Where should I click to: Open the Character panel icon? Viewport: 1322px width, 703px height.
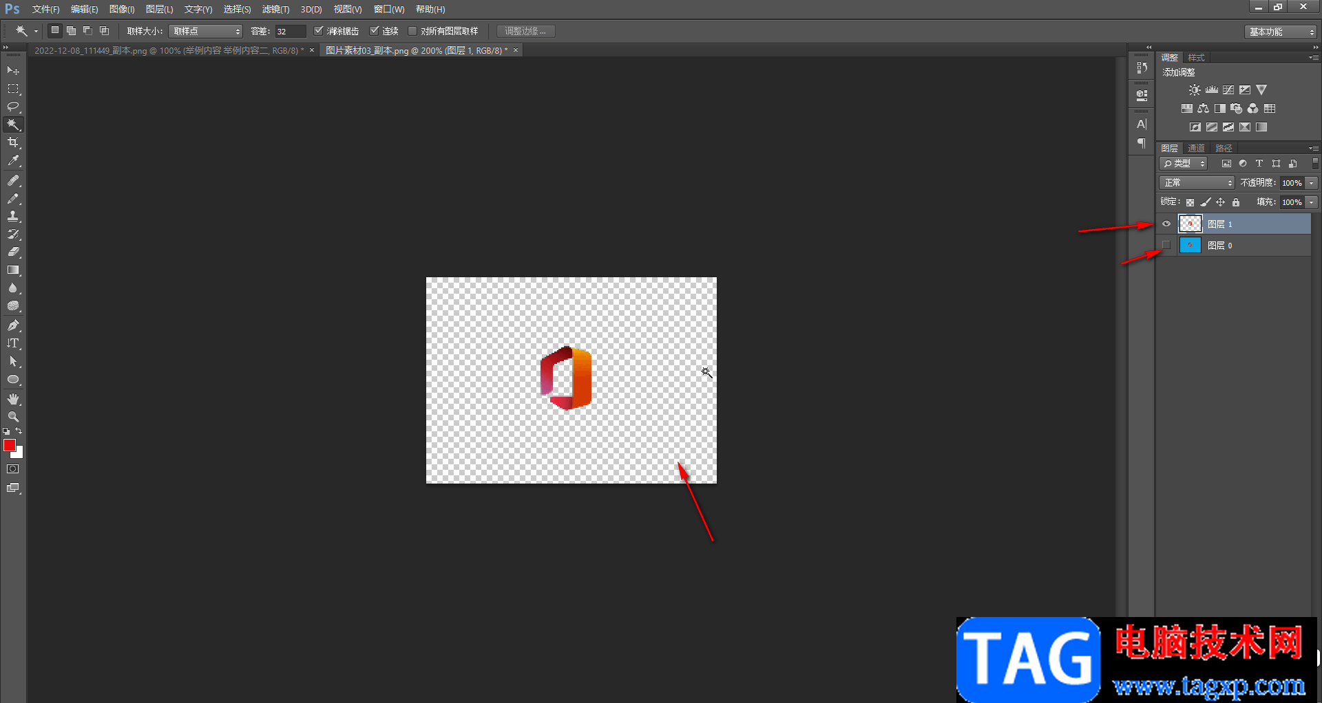click(1142, 125)
